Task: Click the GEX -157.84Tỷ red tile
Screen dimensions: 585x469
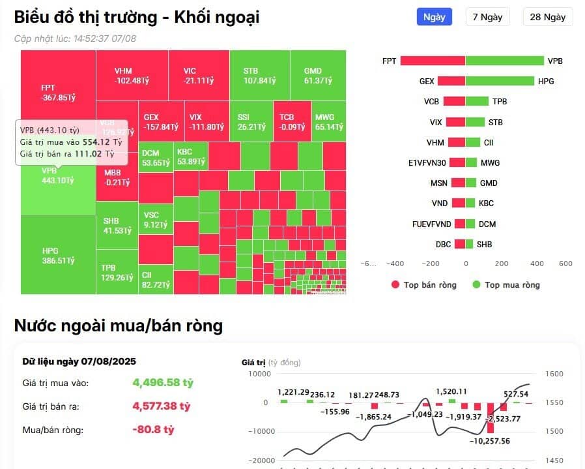Action: 160,121
